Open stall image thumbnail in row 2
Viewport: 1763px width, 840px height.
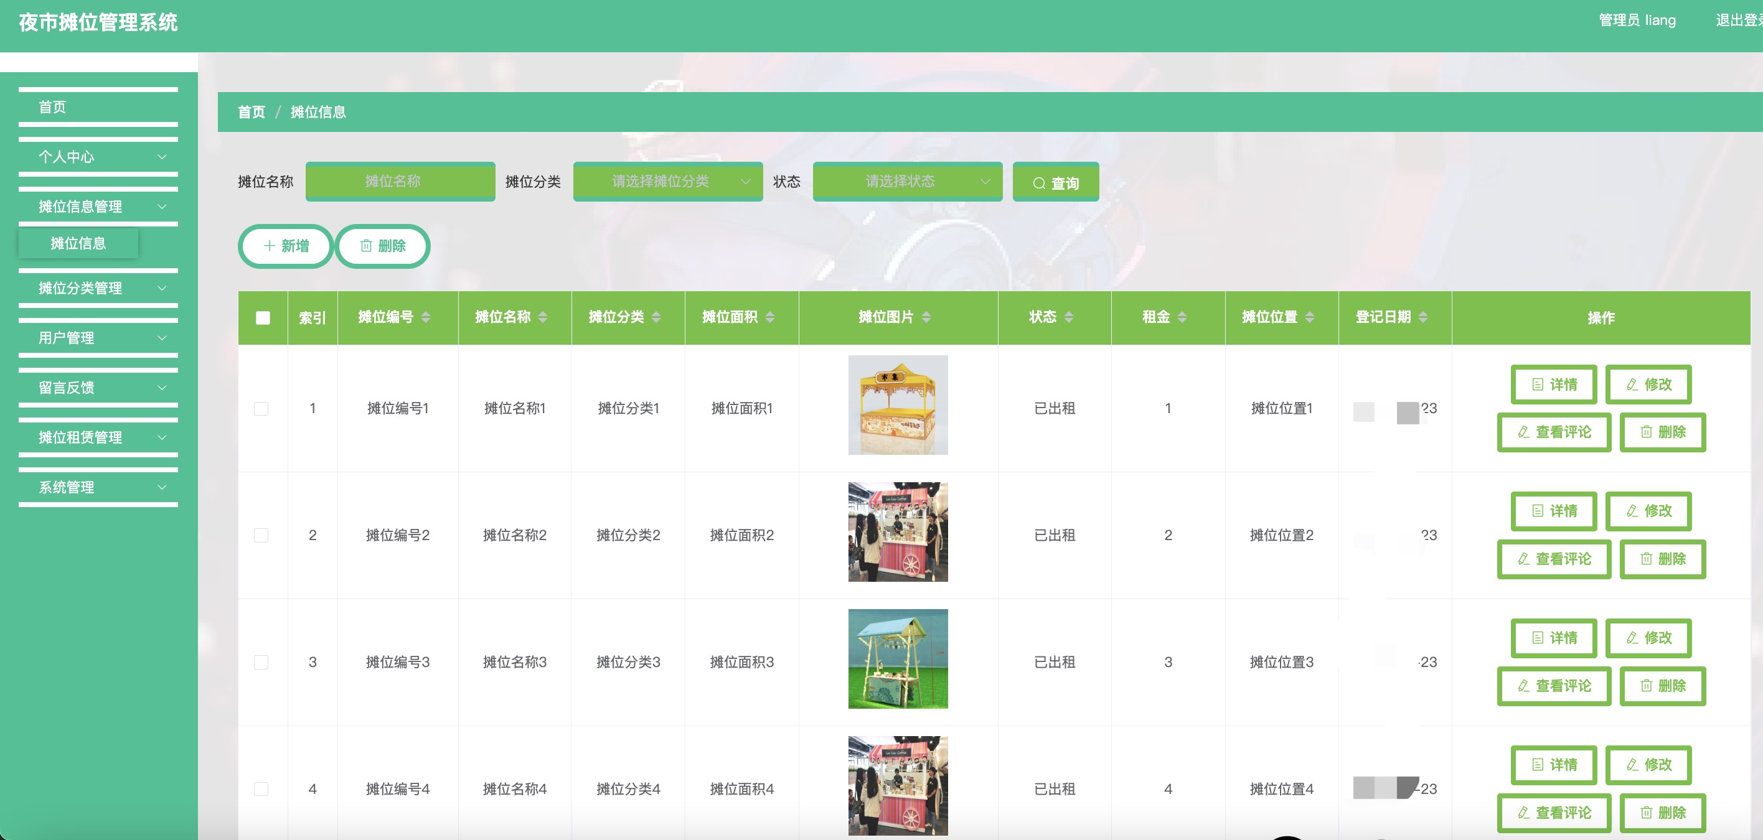tap(898, 532)
